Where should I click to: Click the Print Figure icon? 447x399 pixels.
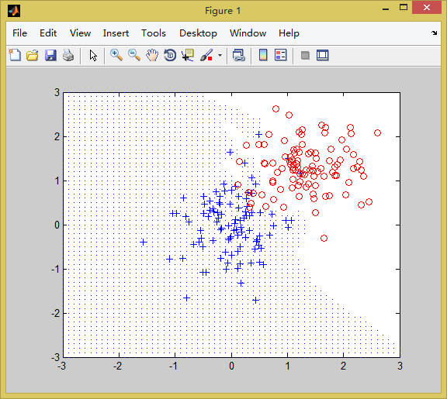(x=68, y=55)
